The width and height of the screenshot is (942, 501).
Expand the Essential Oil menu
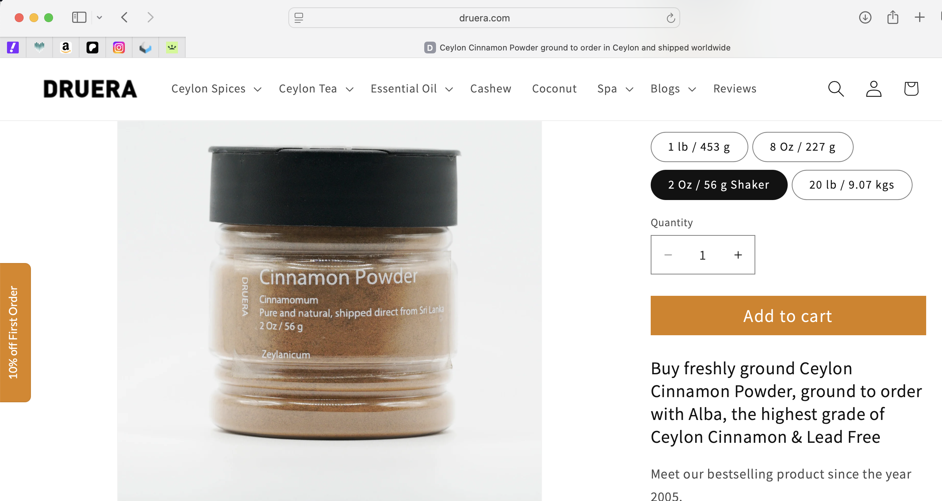click(412, 89)
